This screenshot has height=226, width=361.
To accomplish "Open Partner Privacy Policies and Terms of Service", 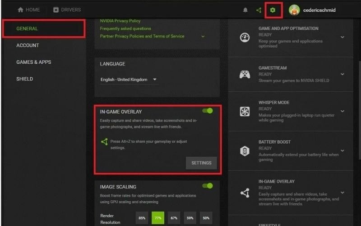I will coord(142,36).
